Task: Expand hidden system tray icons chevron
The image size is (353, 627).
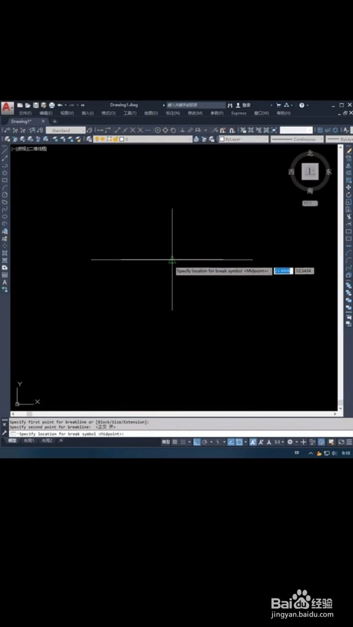Action: click(311, 454)
